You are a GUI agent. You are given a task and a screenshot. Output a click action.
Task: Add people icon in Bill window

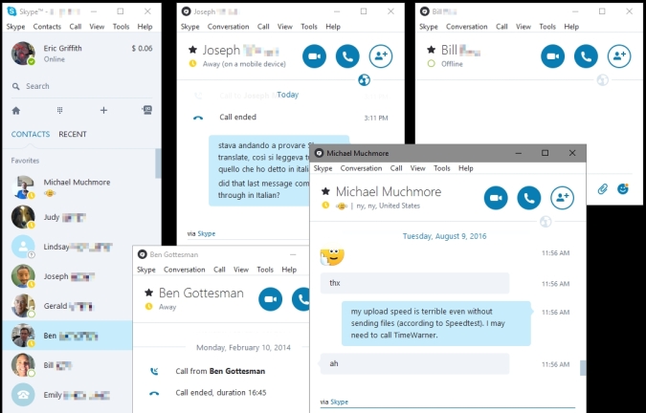point(619,56)
